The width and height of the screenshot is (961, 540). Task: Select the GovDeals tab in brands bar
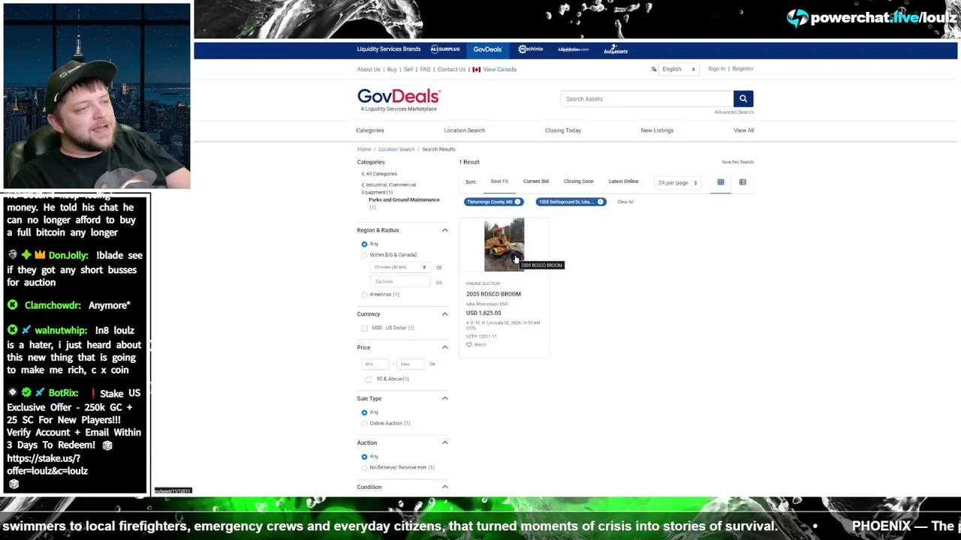tap(487, 49)
